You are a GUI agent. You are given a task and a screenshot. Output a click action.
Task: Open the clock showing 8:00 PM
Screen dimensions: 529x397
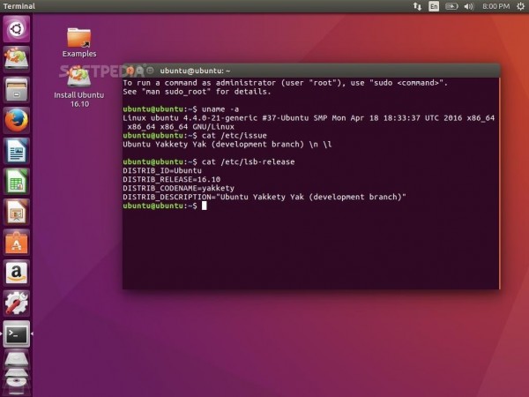[x=495, y=6]
